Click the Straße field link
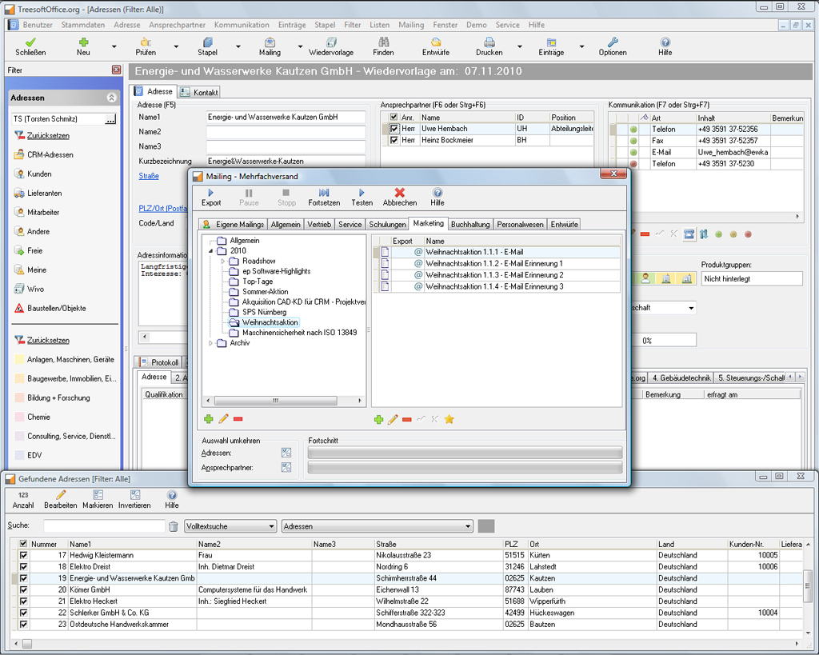The image size is (819, 655). (149, 176)
